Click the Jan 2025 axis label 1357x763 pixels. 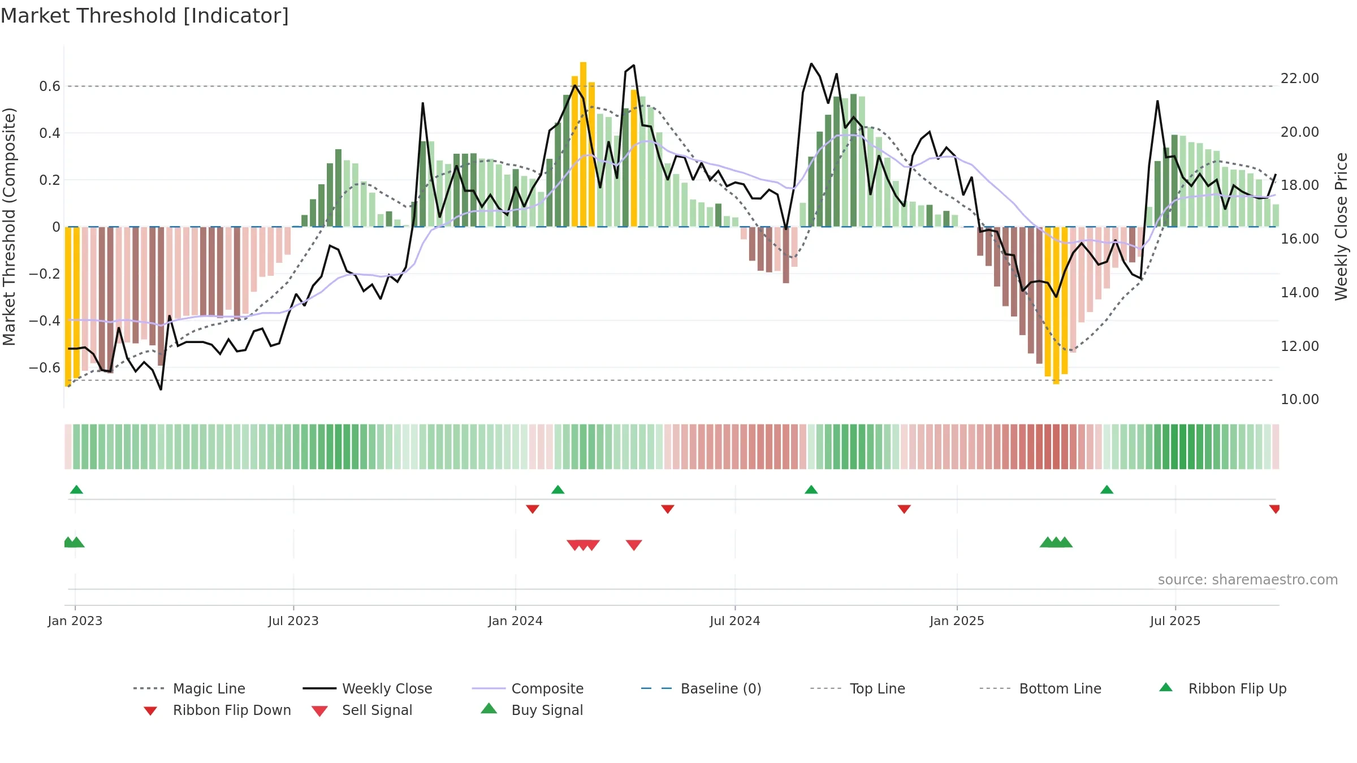point(957,621)
